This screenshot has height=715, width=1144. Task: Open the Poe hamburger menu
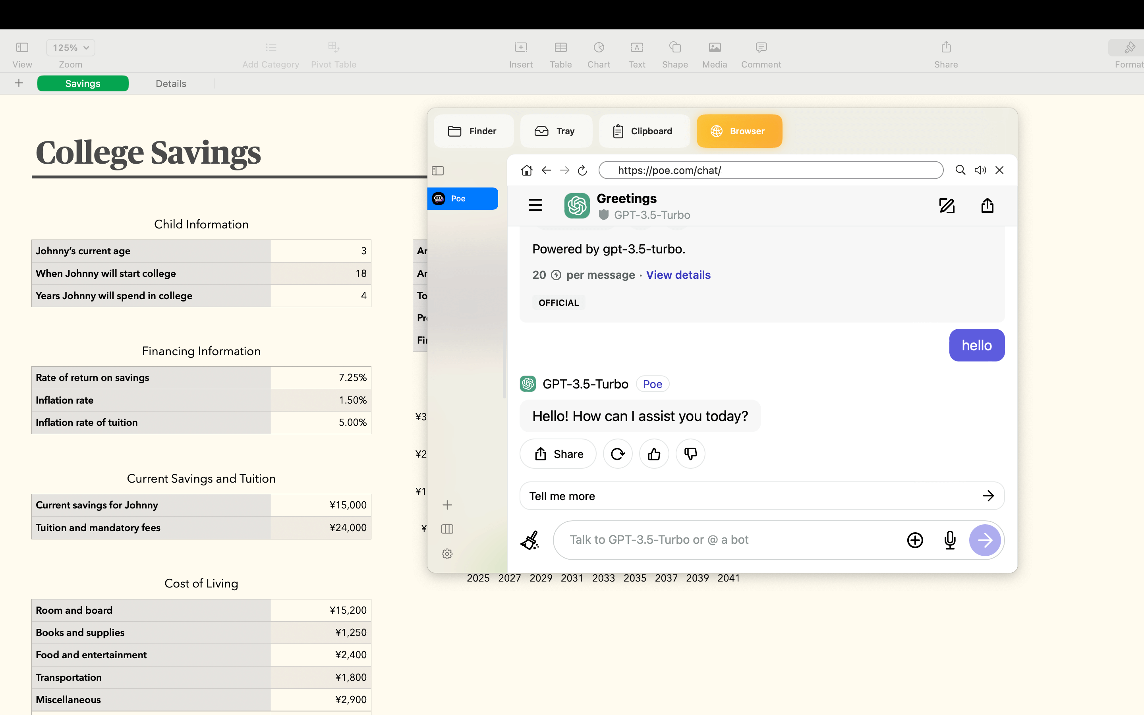(535, 205)
